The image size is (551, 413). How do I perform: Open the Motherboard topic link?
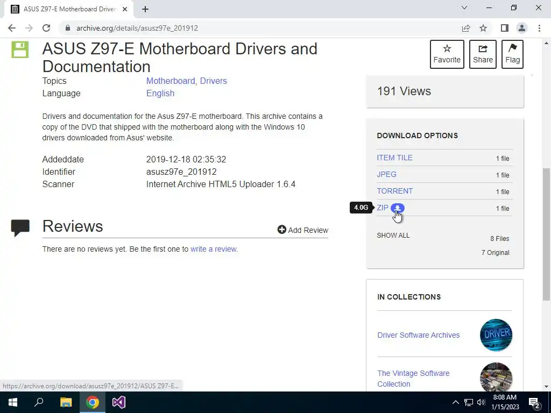click(171, 81)
